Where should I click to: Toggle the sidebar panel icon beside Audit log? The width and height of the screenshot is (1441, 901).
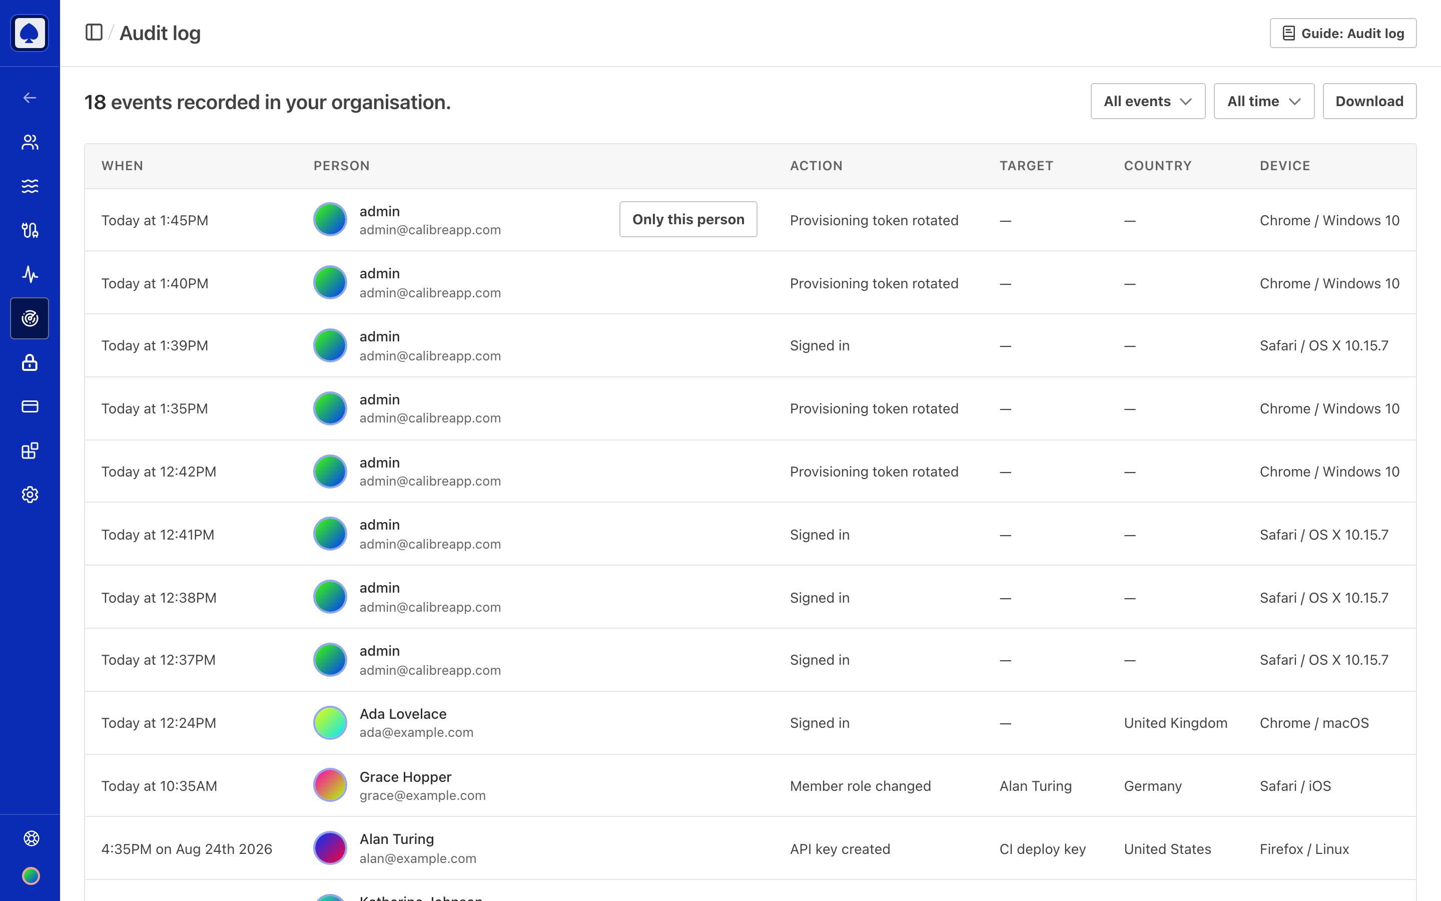[94, 32]
